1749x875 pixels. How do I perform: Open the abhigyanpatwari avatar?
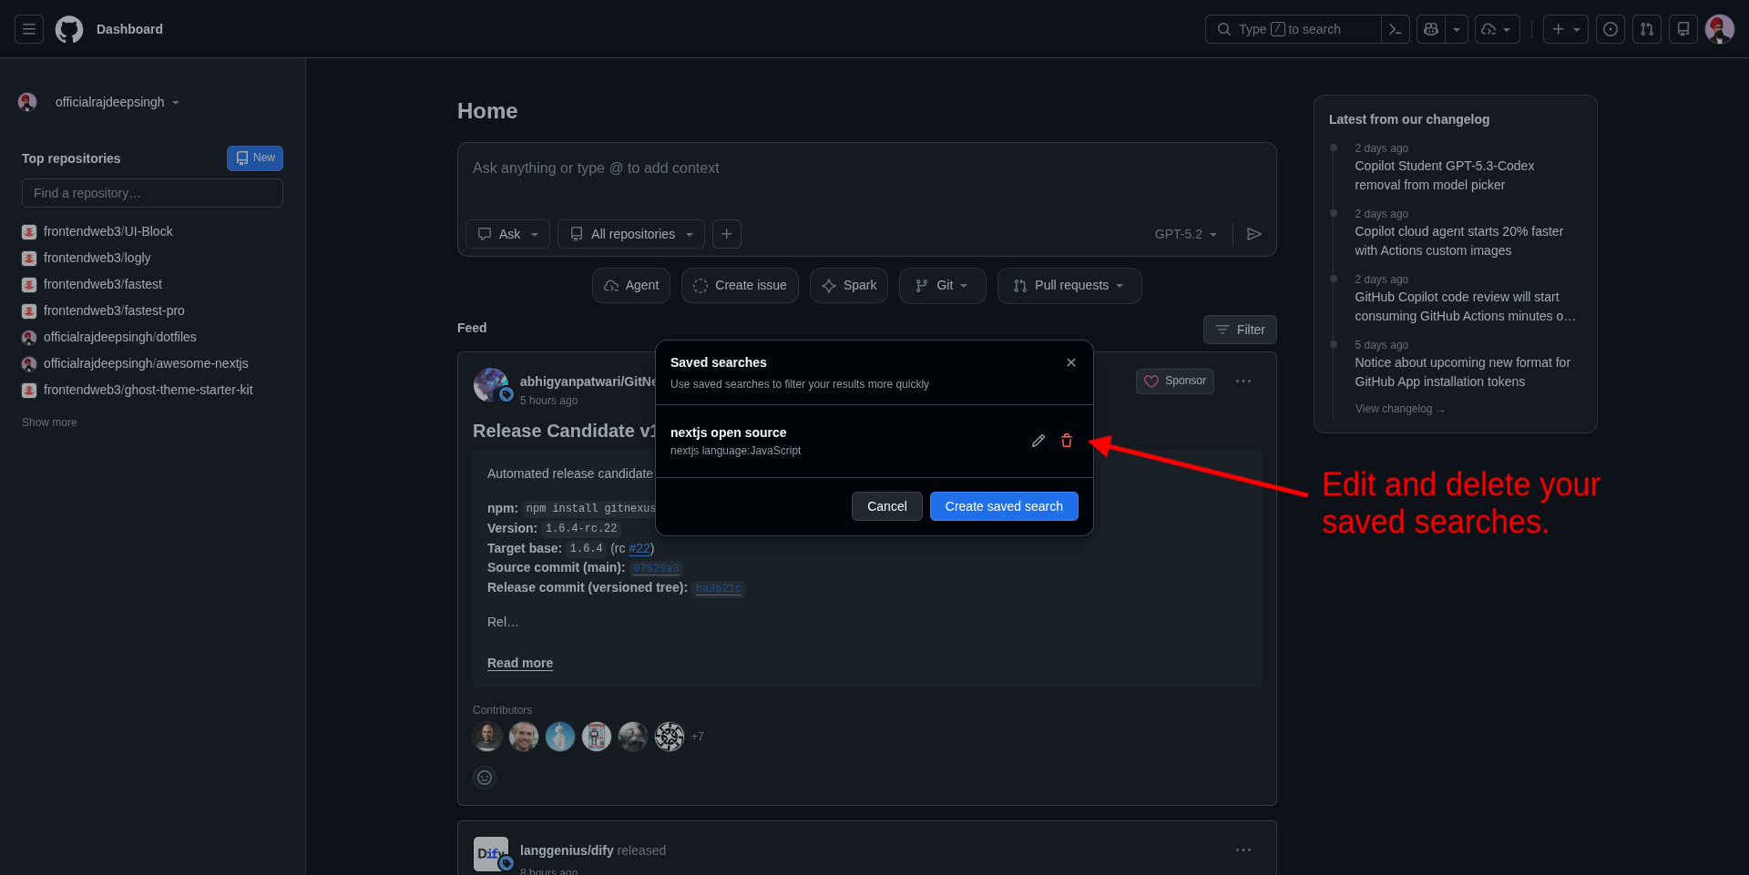click(491, 385)
